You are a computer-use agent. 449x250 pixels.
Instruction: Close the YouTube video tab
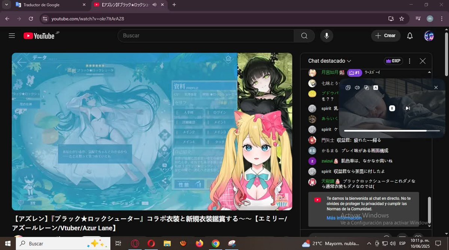[163, 5]
